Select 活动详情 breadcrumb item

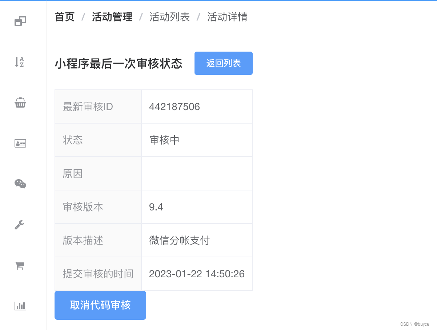(227, 17)
